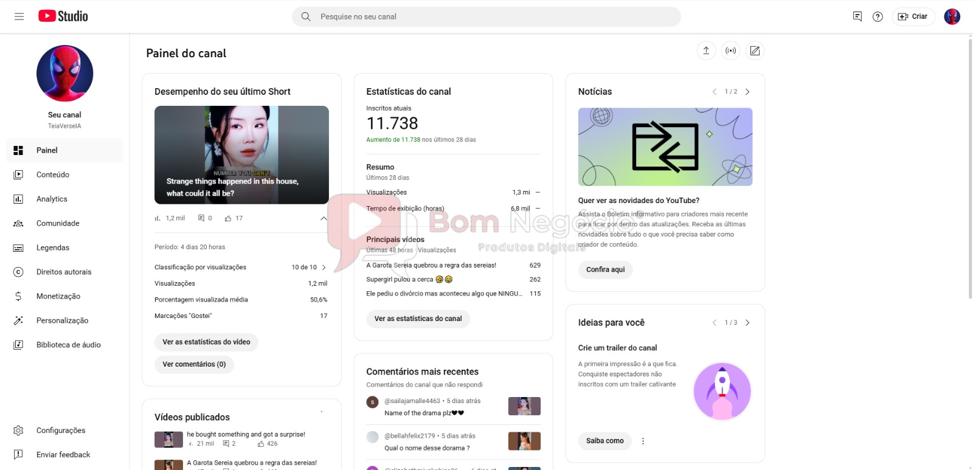Open the Conteúdo menu item

(x=64, y=175)
